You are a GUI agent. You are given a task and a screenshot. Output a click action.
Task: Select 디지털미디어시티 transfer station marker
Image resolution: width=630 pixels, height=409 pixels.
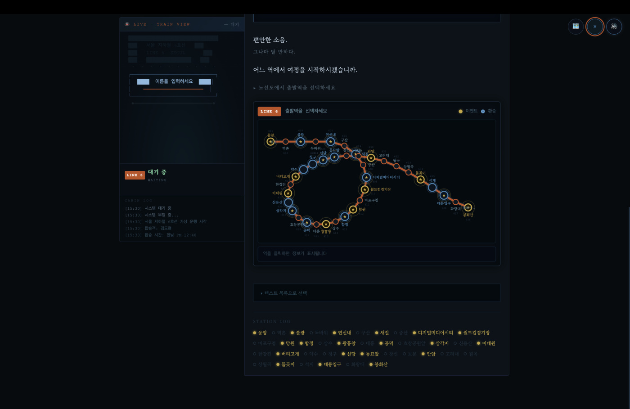[x=366, y=178]
